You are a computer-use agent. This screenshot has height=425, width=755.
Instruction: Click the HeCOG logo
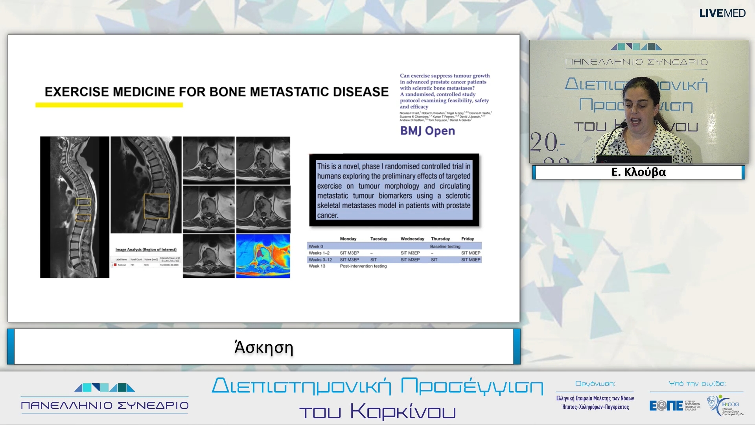(726, 405)
